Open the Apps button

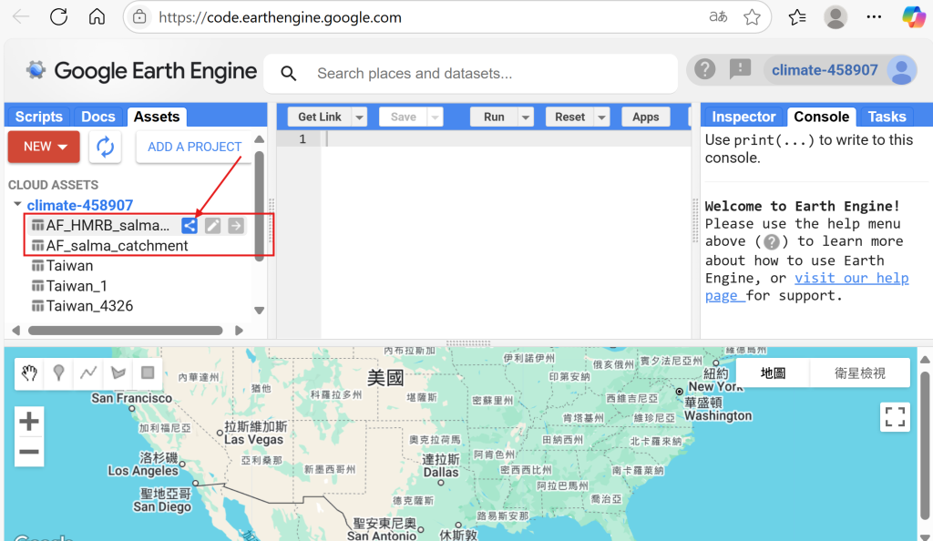click(x=646, y=117)
